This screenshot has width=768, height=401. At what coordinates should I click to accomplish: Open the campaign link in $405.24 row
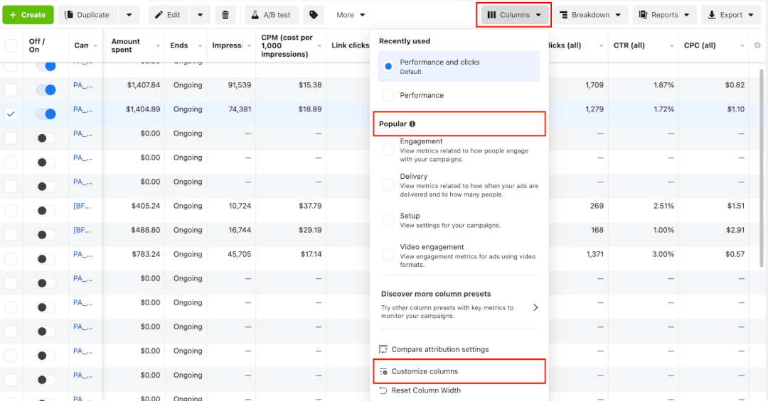click(82, 206)
